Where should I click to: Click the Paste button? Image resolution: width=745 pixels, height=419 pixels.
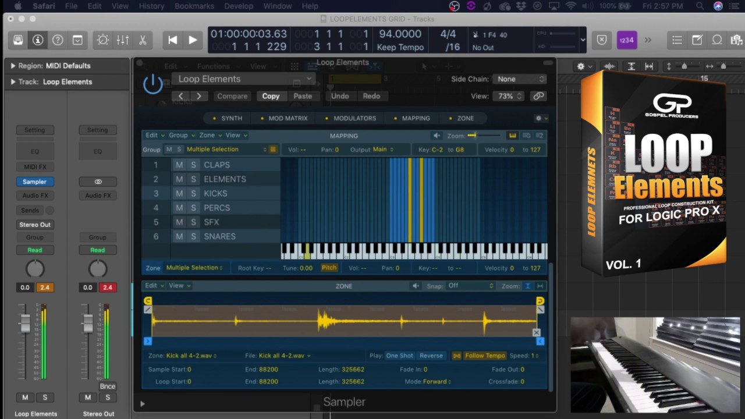coord(303,96)
